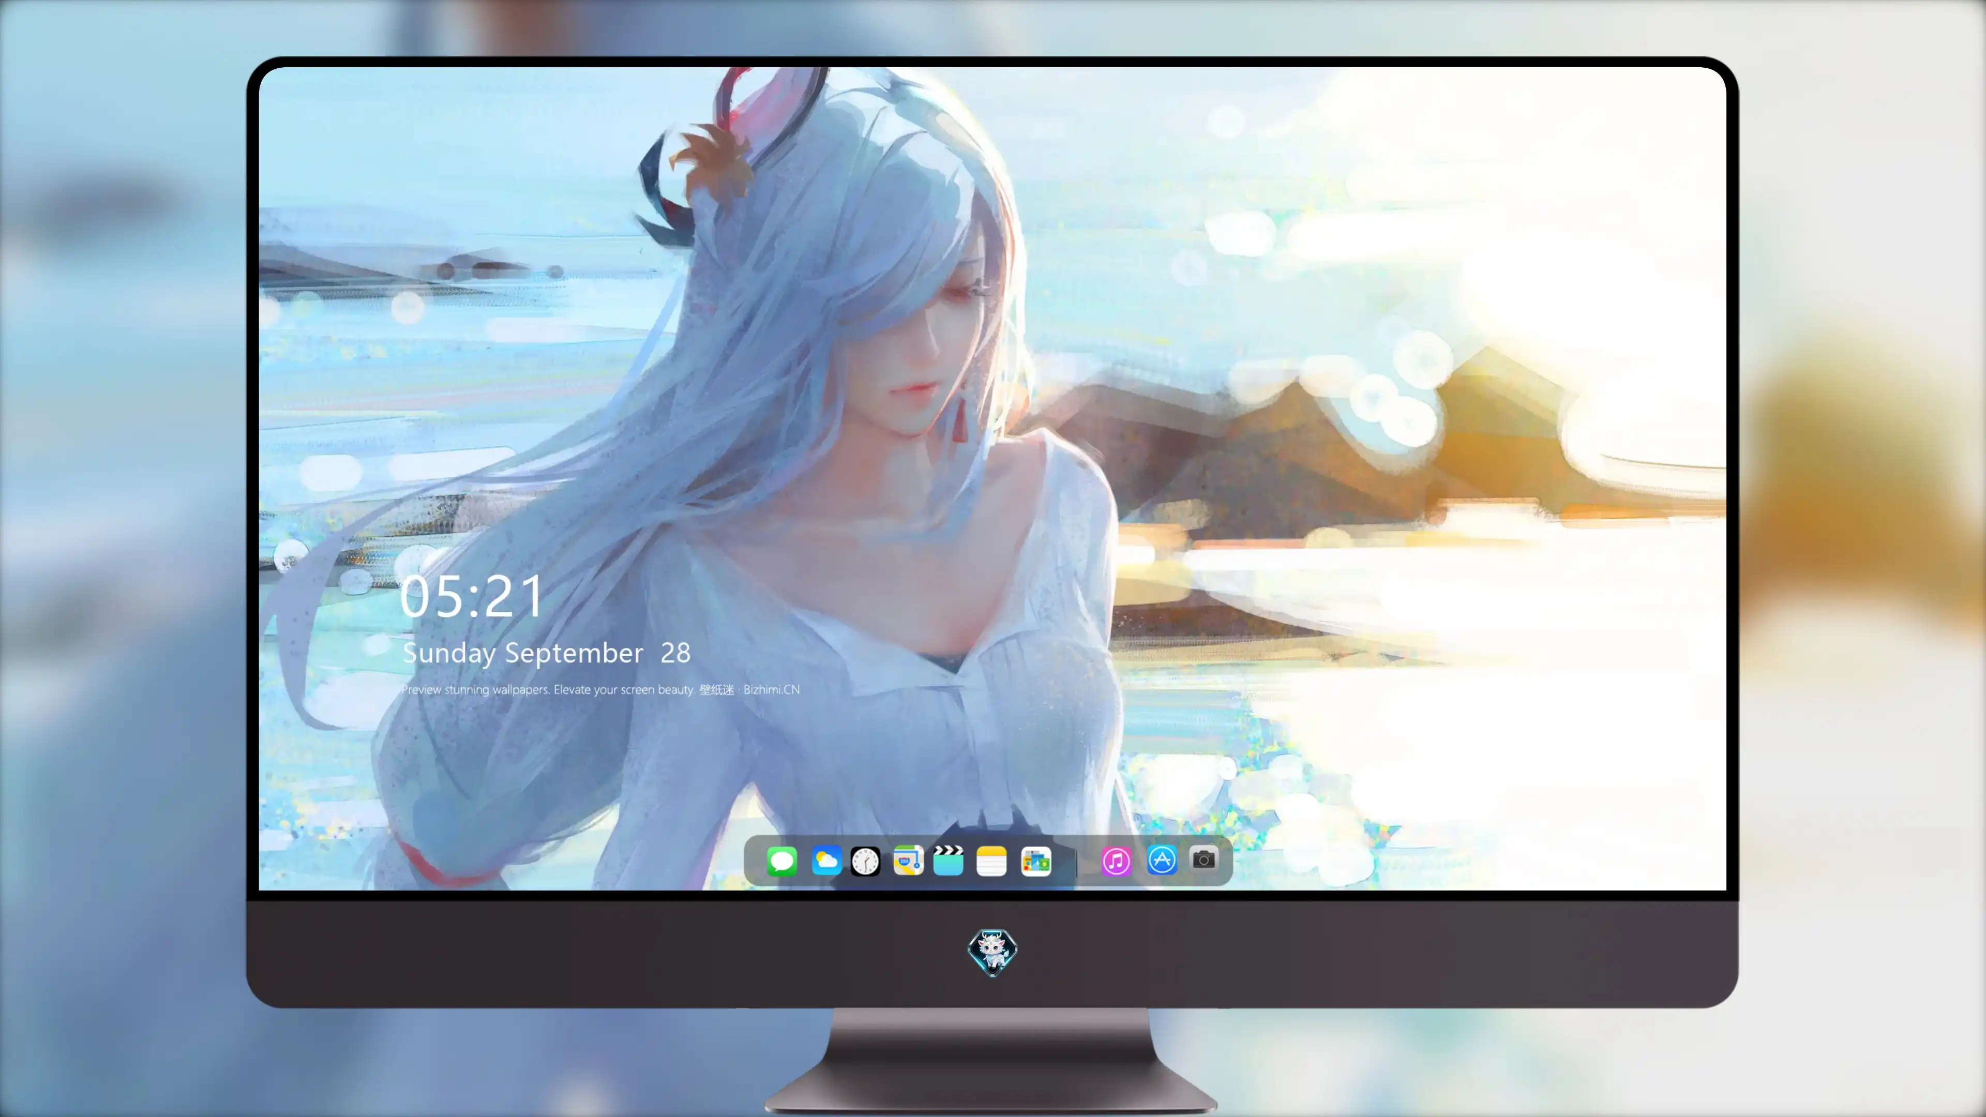Click the 05:21 clock display
The image size is (1986, 1117).
[472, 597]
